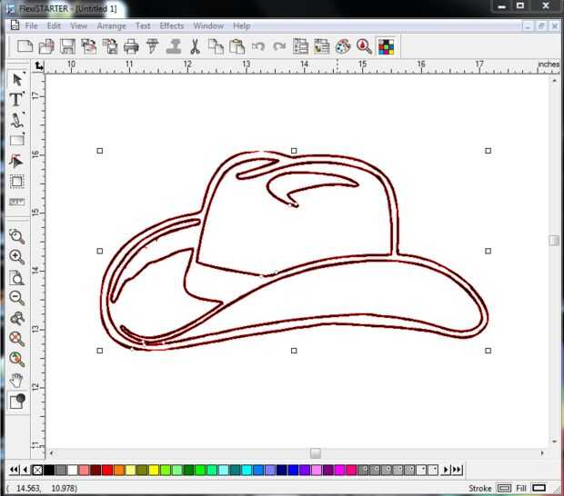
Task: Select the Bezier path pen tool
Action: point(16,120)
